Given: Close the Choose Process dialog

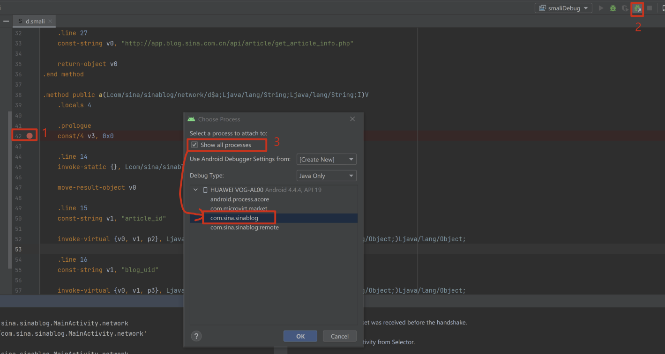Looking at the screenshot, I should click(352, 119).
